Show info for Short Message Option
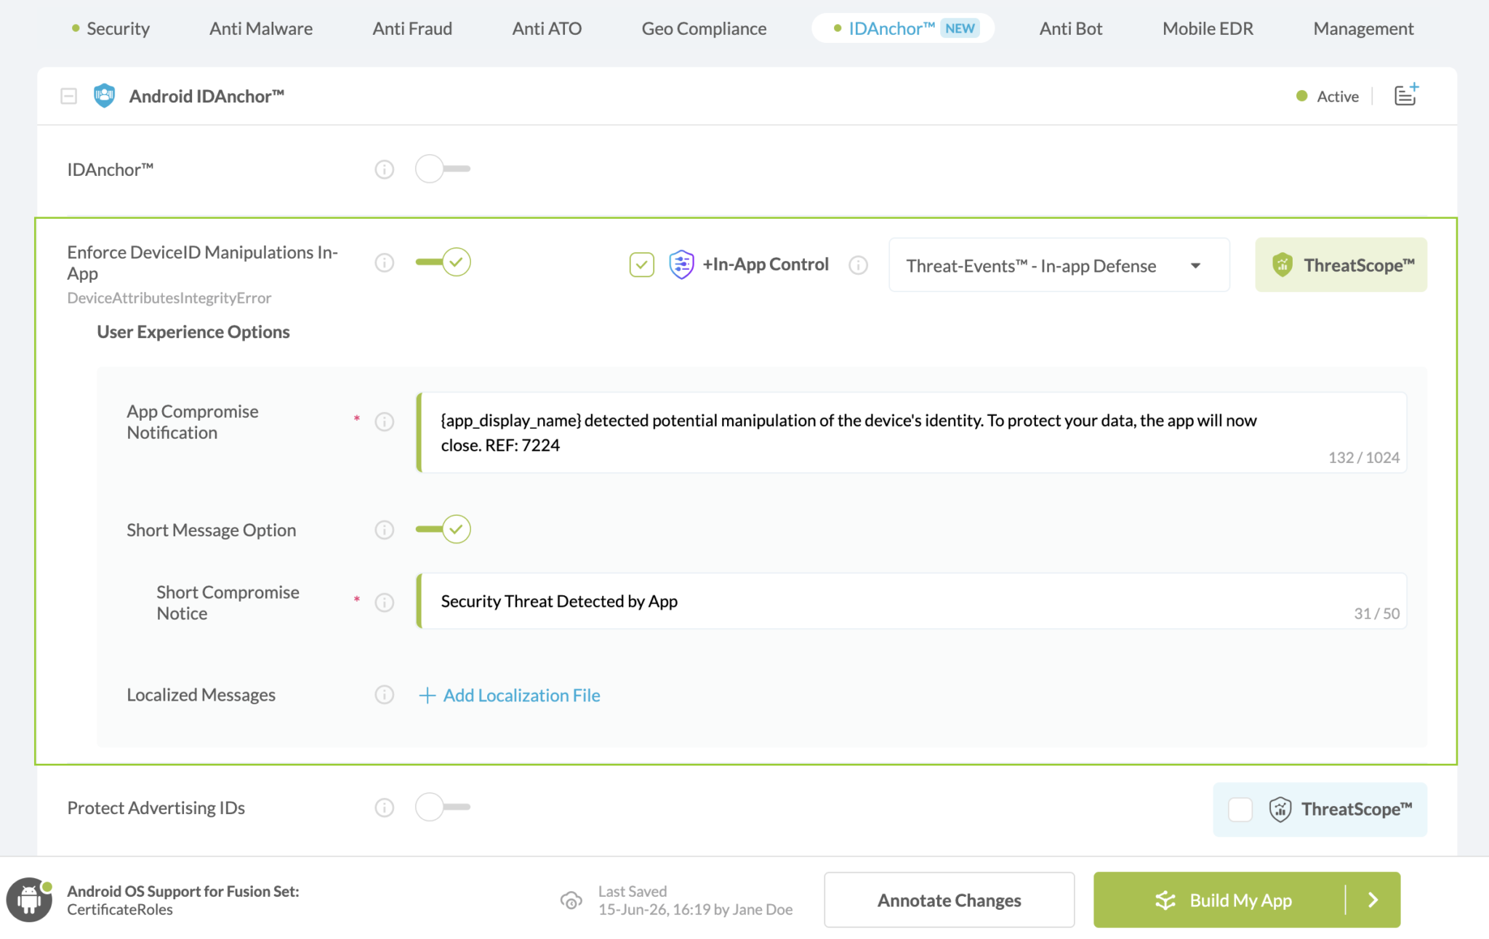This screenshot has height=939, width=1489. [x=385, y=530]
